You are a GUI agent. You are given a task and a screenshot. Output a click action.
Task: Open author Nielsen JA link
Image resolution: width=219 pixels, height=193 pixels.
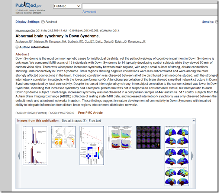click(x=41, y=41)
